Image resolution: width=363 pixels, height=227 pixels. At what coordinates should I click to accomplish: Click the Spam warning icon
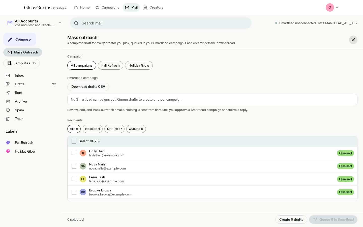click(x=8, y=110)
